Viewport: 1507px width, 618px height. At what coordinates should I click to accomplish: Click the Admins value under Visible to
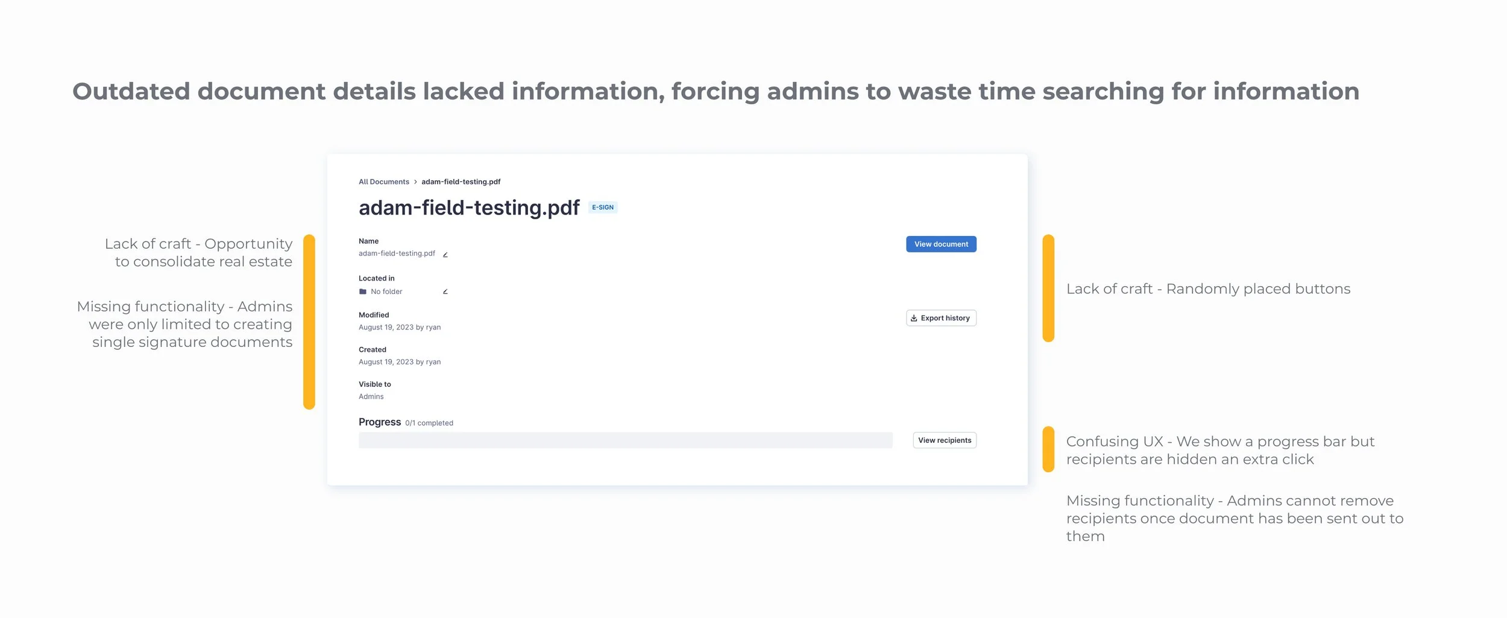[x=371, y=397]
